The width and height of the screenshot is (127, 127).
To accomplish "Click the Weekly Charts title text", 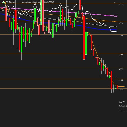I will tap(9, 2).
